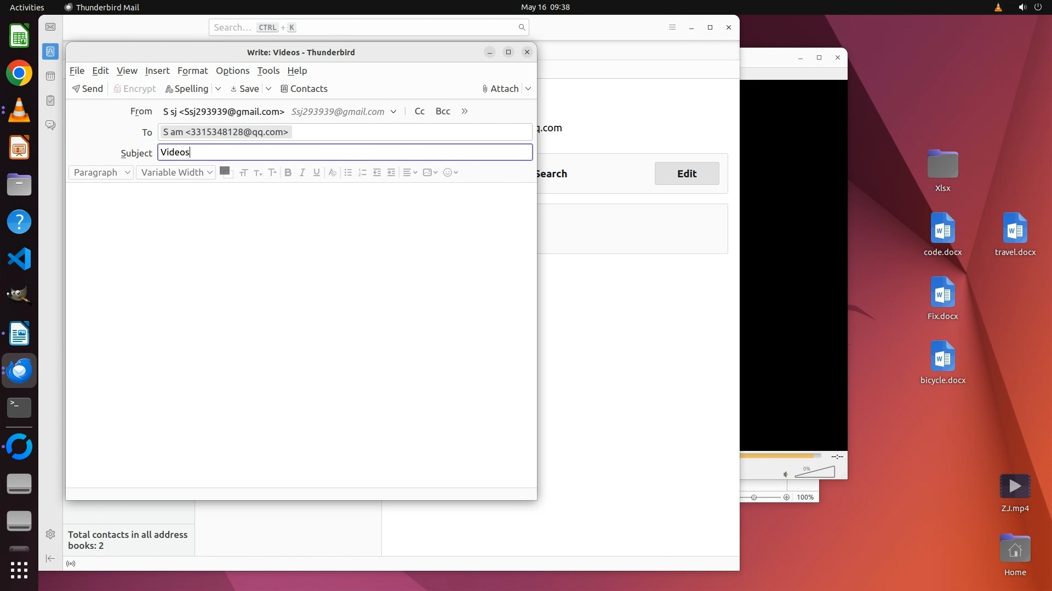Open the Paragraph style dropdown

pos(101,172)
